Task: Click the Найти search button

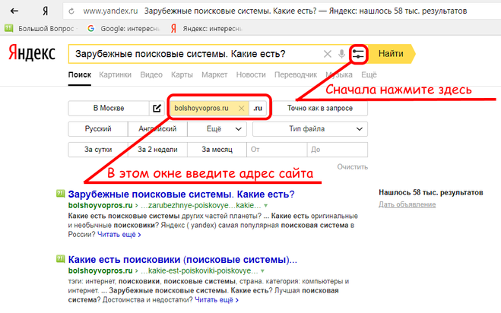Action: coord(391,54)
